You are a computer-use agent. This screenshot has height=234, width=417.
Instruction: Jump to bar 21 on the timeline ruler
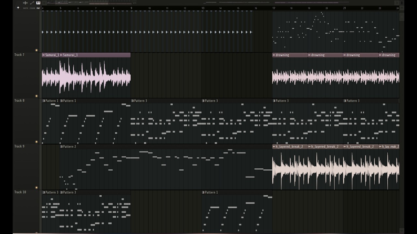click(345, 8)
